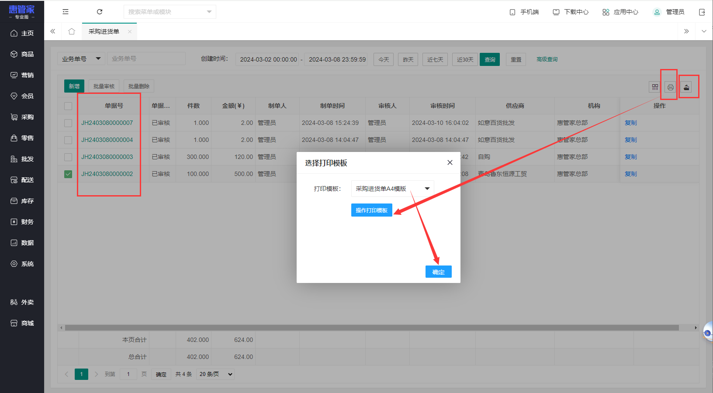This screenshot has width=713, height=393.
Task: Open 下载中心 from the top bar
Action: click(571, 12)
